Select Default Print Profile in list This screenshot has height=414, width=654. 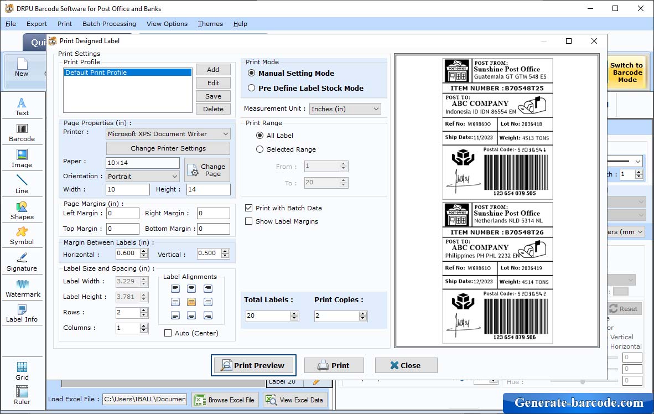tap(128, 72)
